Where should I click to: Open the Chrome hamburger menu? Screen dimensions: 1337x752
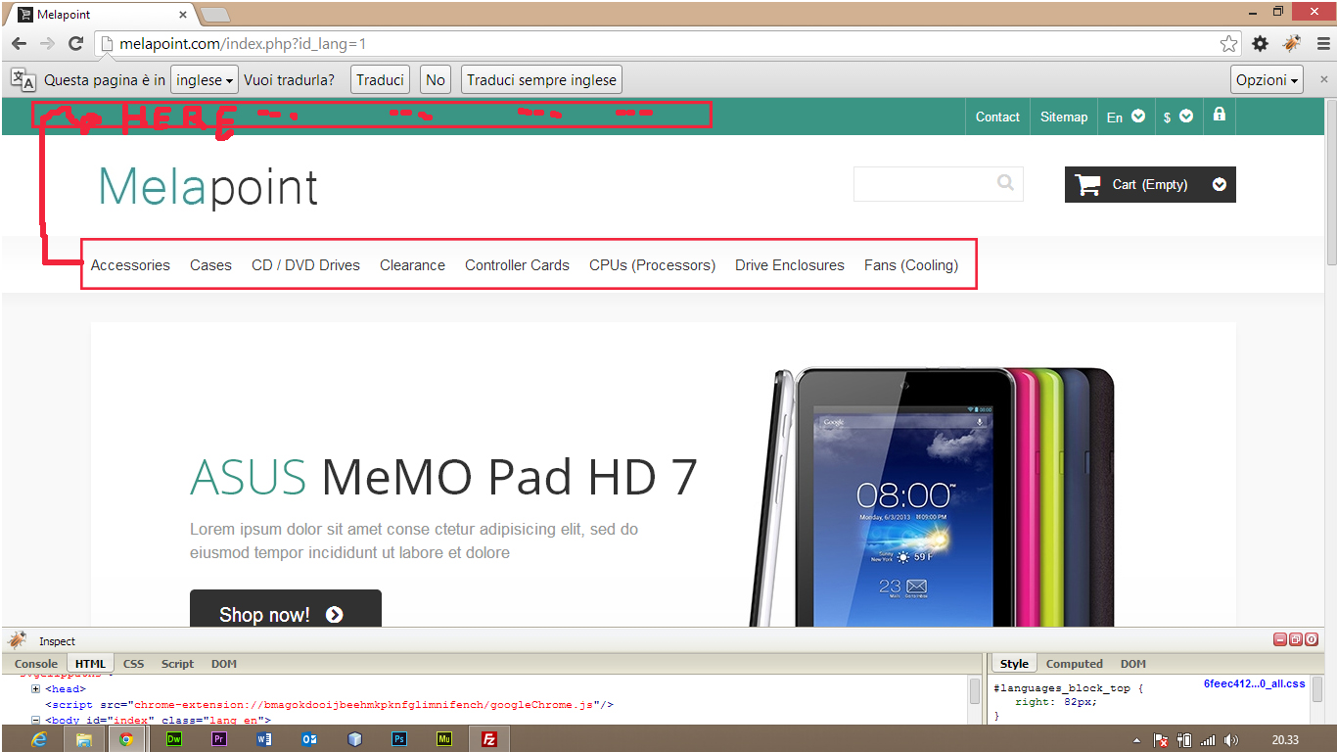(1323, 43)
